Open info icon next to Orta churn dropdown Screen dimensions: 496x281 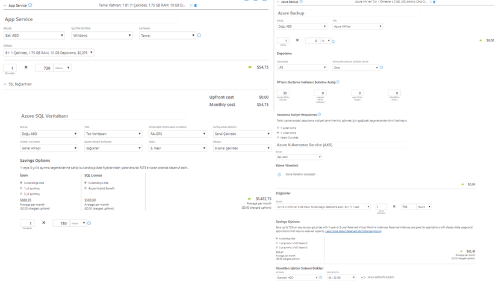click(382, 67)
